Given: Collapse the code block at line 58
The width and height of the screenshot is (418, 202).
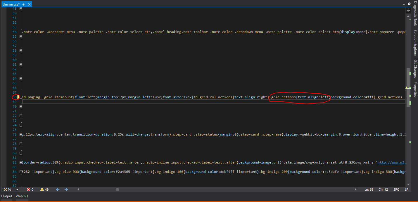Looking at the screenshot, I should [21, 50].
